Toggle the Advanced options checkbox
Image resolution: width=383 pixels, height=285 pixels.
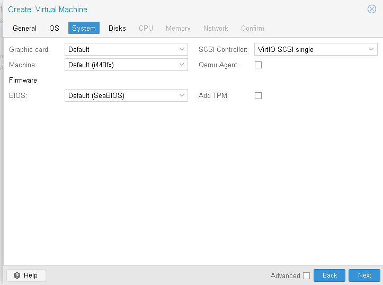point(306,275)
